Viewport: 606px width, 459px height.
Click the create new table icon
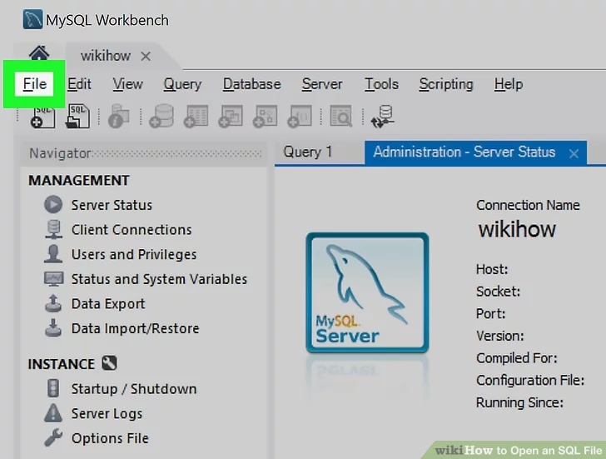pos(196,117)
